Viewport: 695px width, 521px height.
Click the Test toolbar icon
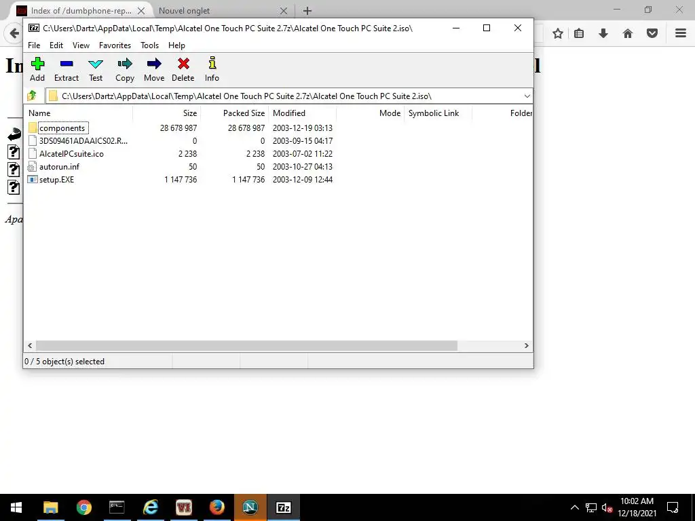point(96,64)
